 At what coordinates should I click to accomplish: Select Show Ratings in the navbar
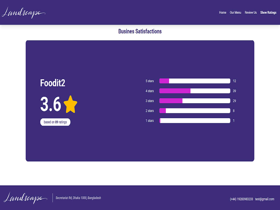[268, 13]
